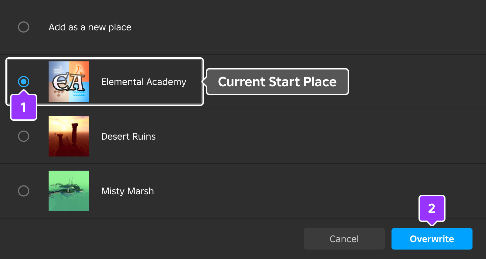486x259 pixels.
Task: Click the water quadrant of the EA icon
Action: [x=80, y=92]
